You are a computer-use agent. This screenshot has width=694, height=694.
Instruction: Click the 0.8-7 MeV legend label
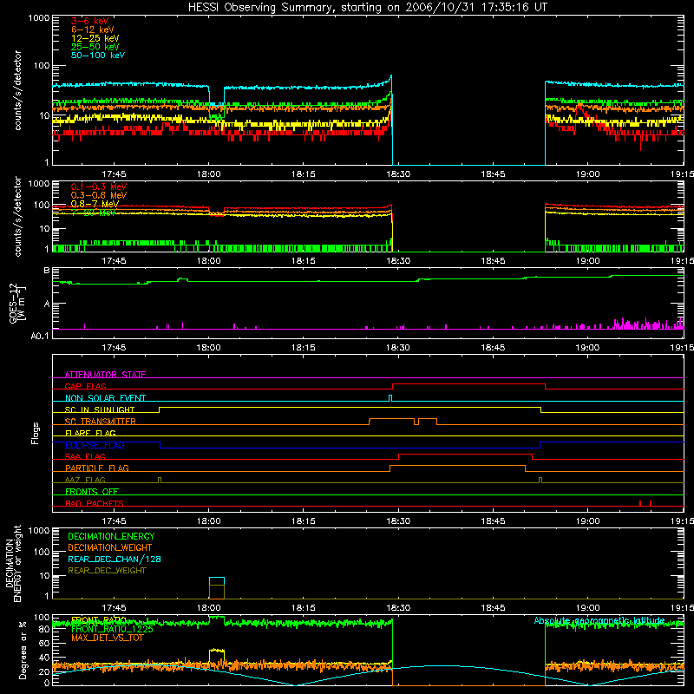tap(95, 204)
